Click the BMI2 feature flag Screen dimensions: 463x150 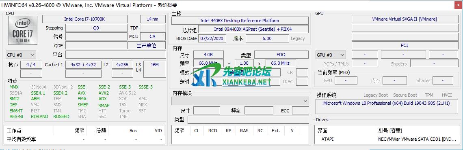[x=15, y=99]
